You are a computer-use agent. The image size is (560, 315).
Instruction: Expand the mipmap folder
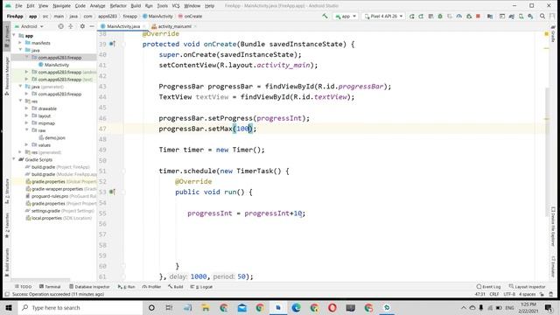click(27, 122)
